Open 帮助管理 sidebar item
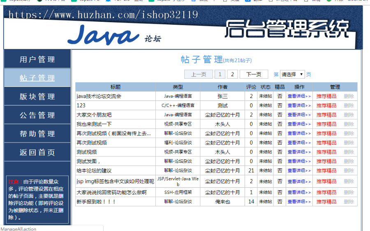370x231 pixels. pos(37,133)
